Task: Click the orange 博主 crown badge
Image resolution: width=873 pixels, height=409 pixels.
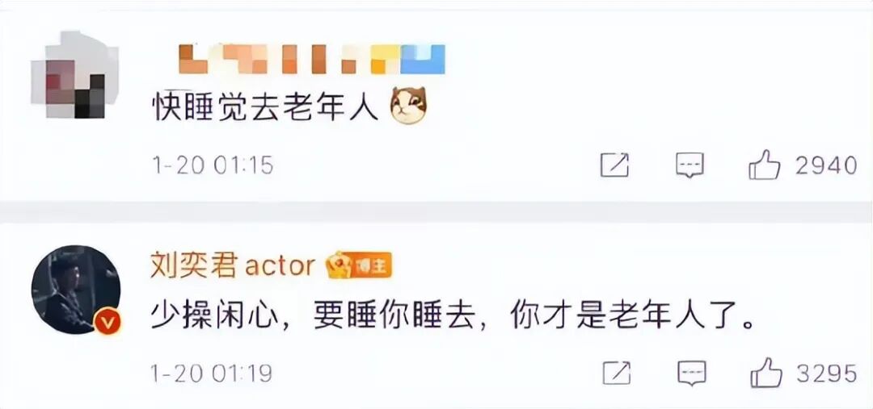Action: (359, 265)
